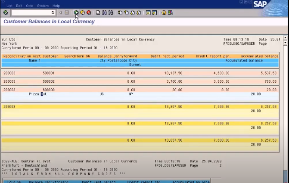Click the Name 1 header label
Image resolution: width=289 pixels, height=183 pixels.
coord(34,60)
